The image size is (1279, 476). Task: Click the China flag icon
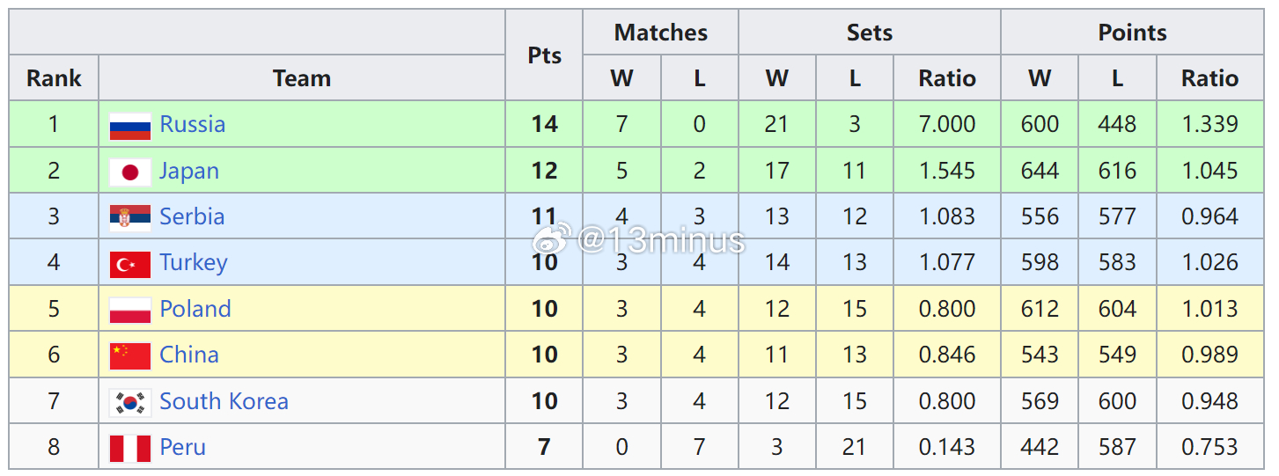(129, 355)
